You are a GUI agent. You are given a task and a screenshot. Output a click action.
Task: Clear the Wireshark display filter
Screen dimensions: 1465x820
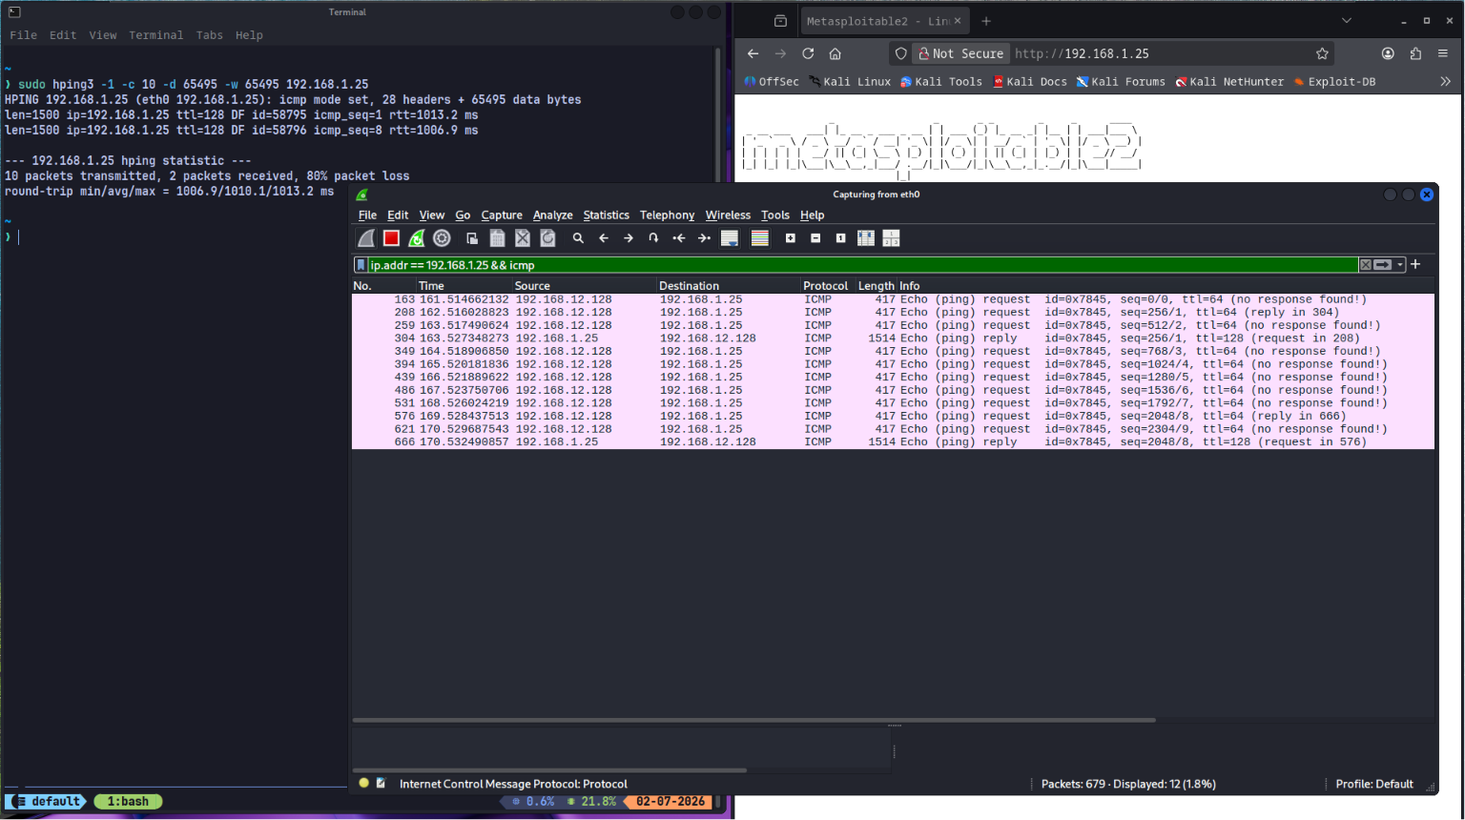(1366, 265)
